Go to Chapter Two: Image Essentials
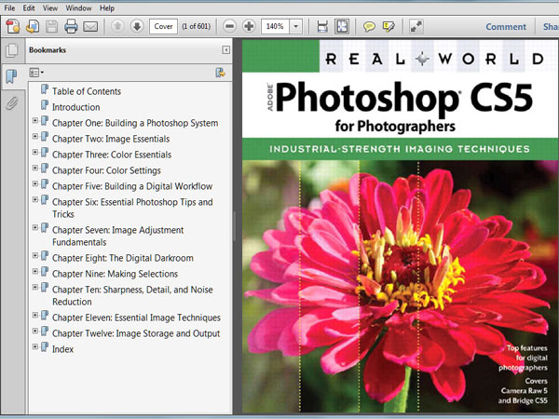The width and height of the screenshot is (559, 419). tap(111, 139)
